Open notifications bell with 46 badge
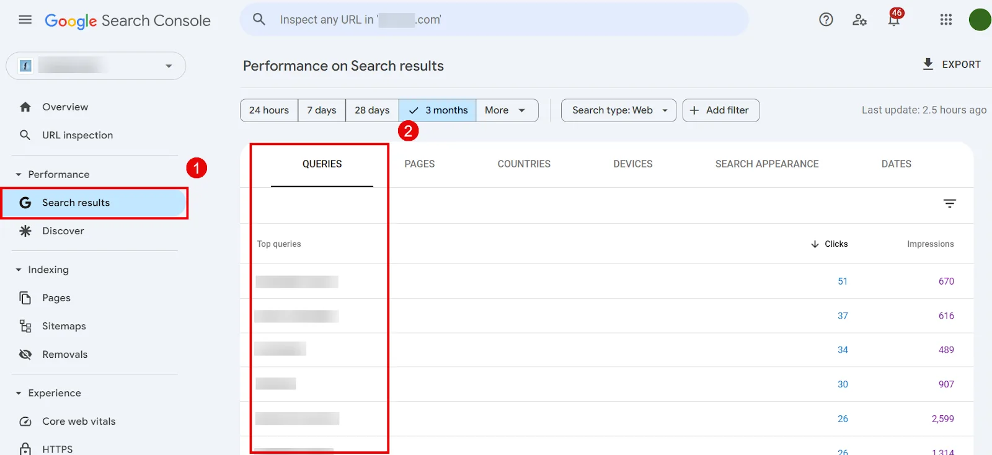Viewport: 992px width, 455px height. pyautogui.click(x=895, y=18)
